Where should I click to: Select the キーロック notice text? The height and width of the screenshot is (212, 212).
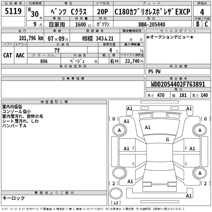[x=14, y=198]
